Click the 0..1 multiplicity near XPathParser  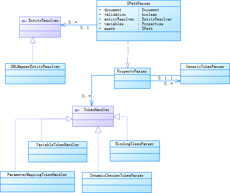pos(85,28)
